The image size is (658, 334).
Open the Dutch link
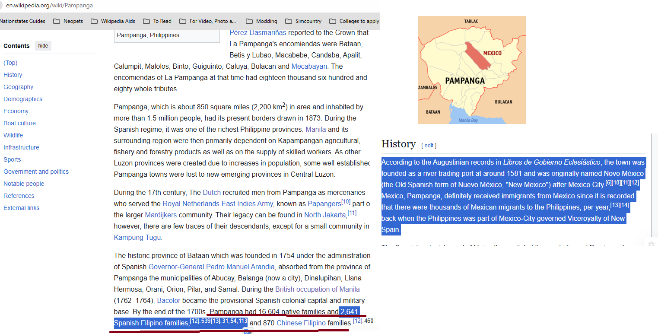(x=212, y=192)
